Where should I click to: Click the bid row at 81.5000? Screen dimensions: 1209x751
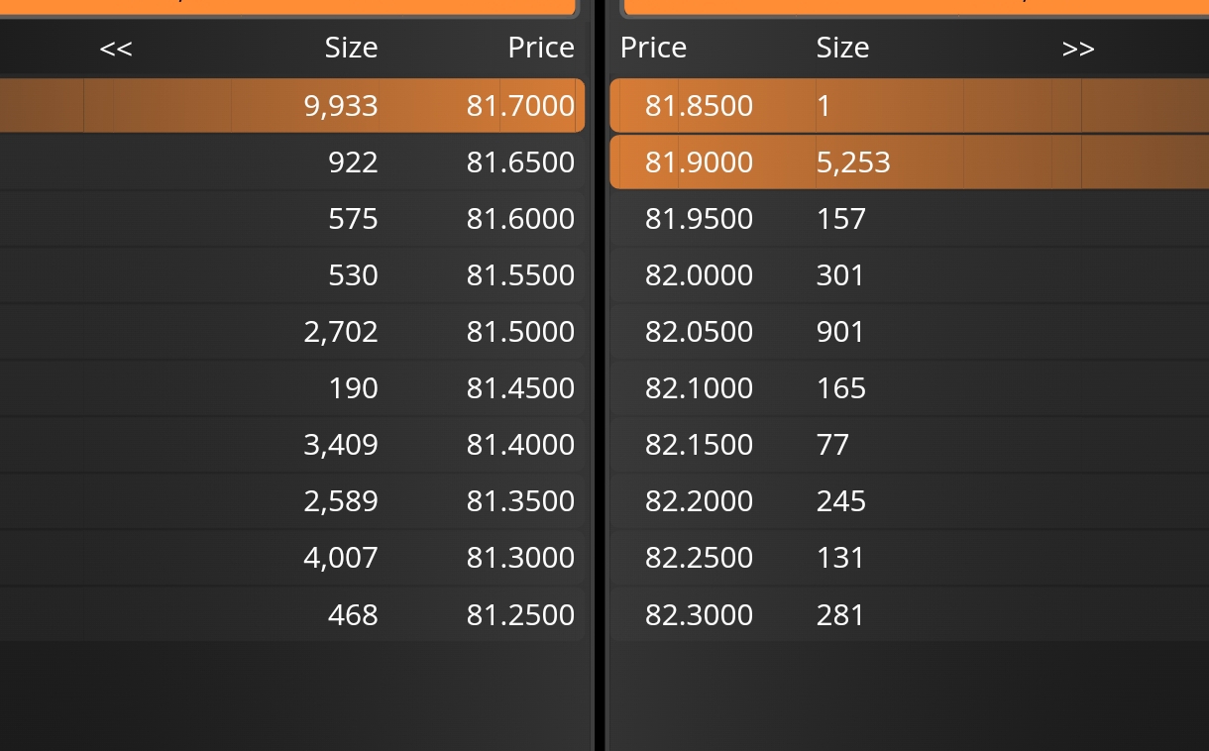tap(292, 331)
